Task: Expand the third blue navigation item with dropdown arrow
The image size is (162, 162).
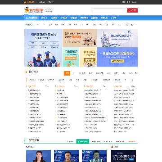Action: 54,18
